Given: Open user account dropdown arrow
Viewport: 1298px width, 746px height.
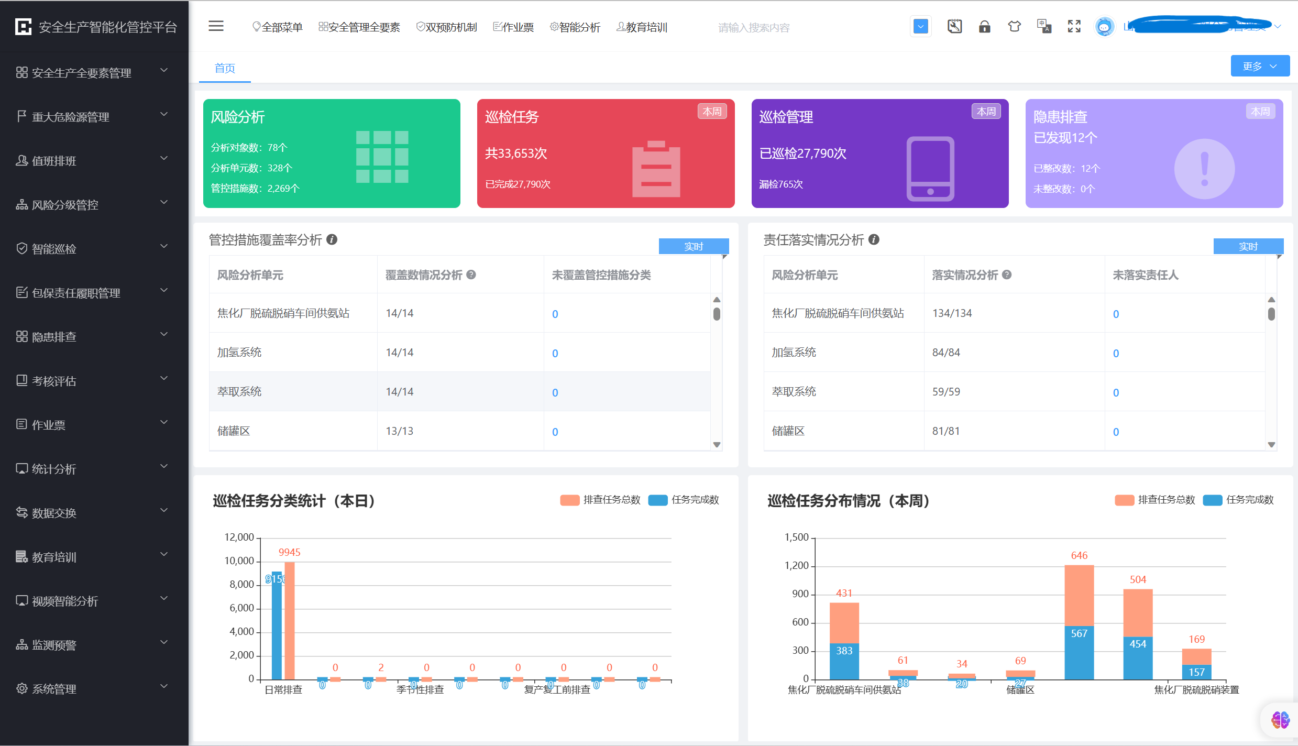Looking at the screenshot, I should pos(1278,26).
